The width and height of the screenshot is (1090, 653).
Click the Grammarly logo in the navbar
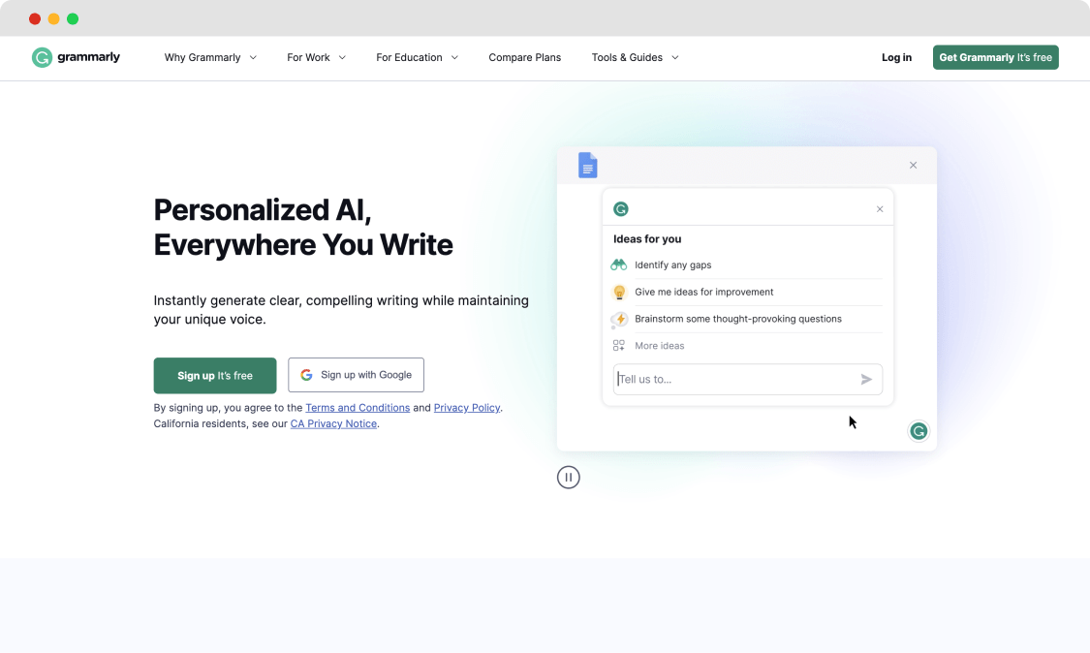coord(76,57)
